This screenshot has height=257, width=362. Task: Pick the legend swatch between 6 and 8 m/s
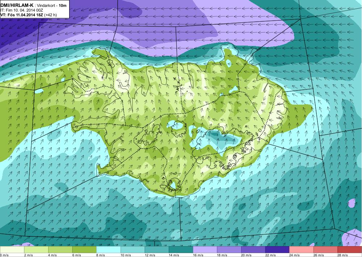tap(84, 250)
